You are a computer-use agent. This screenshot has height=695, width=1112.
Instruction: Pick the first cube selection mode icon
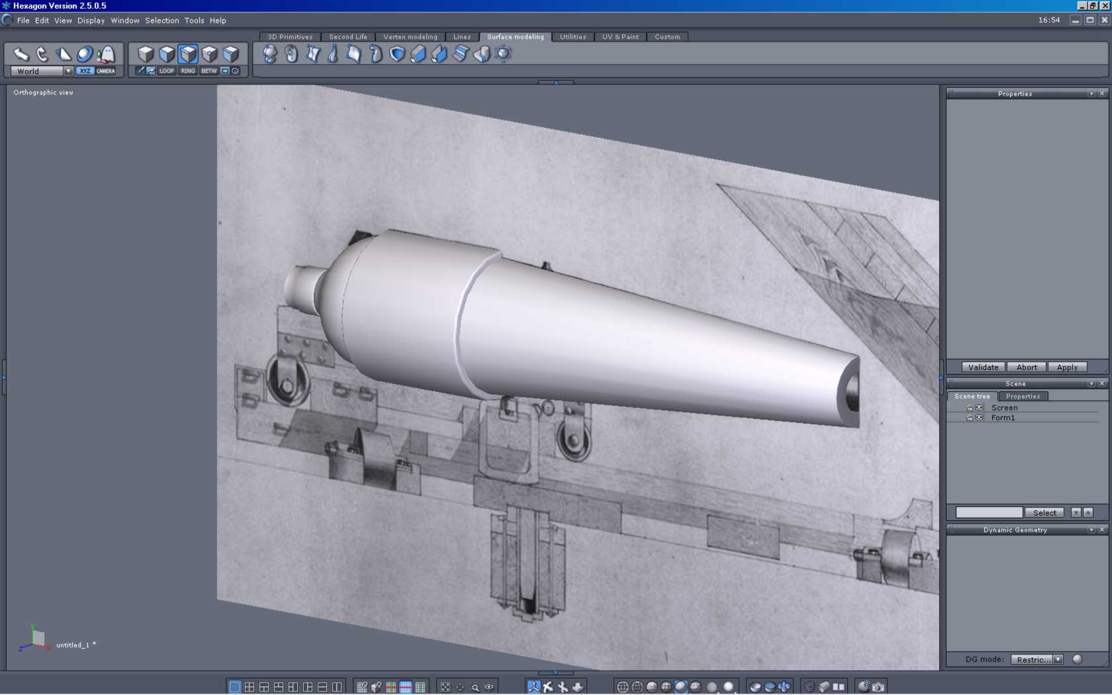pos(146,54)
